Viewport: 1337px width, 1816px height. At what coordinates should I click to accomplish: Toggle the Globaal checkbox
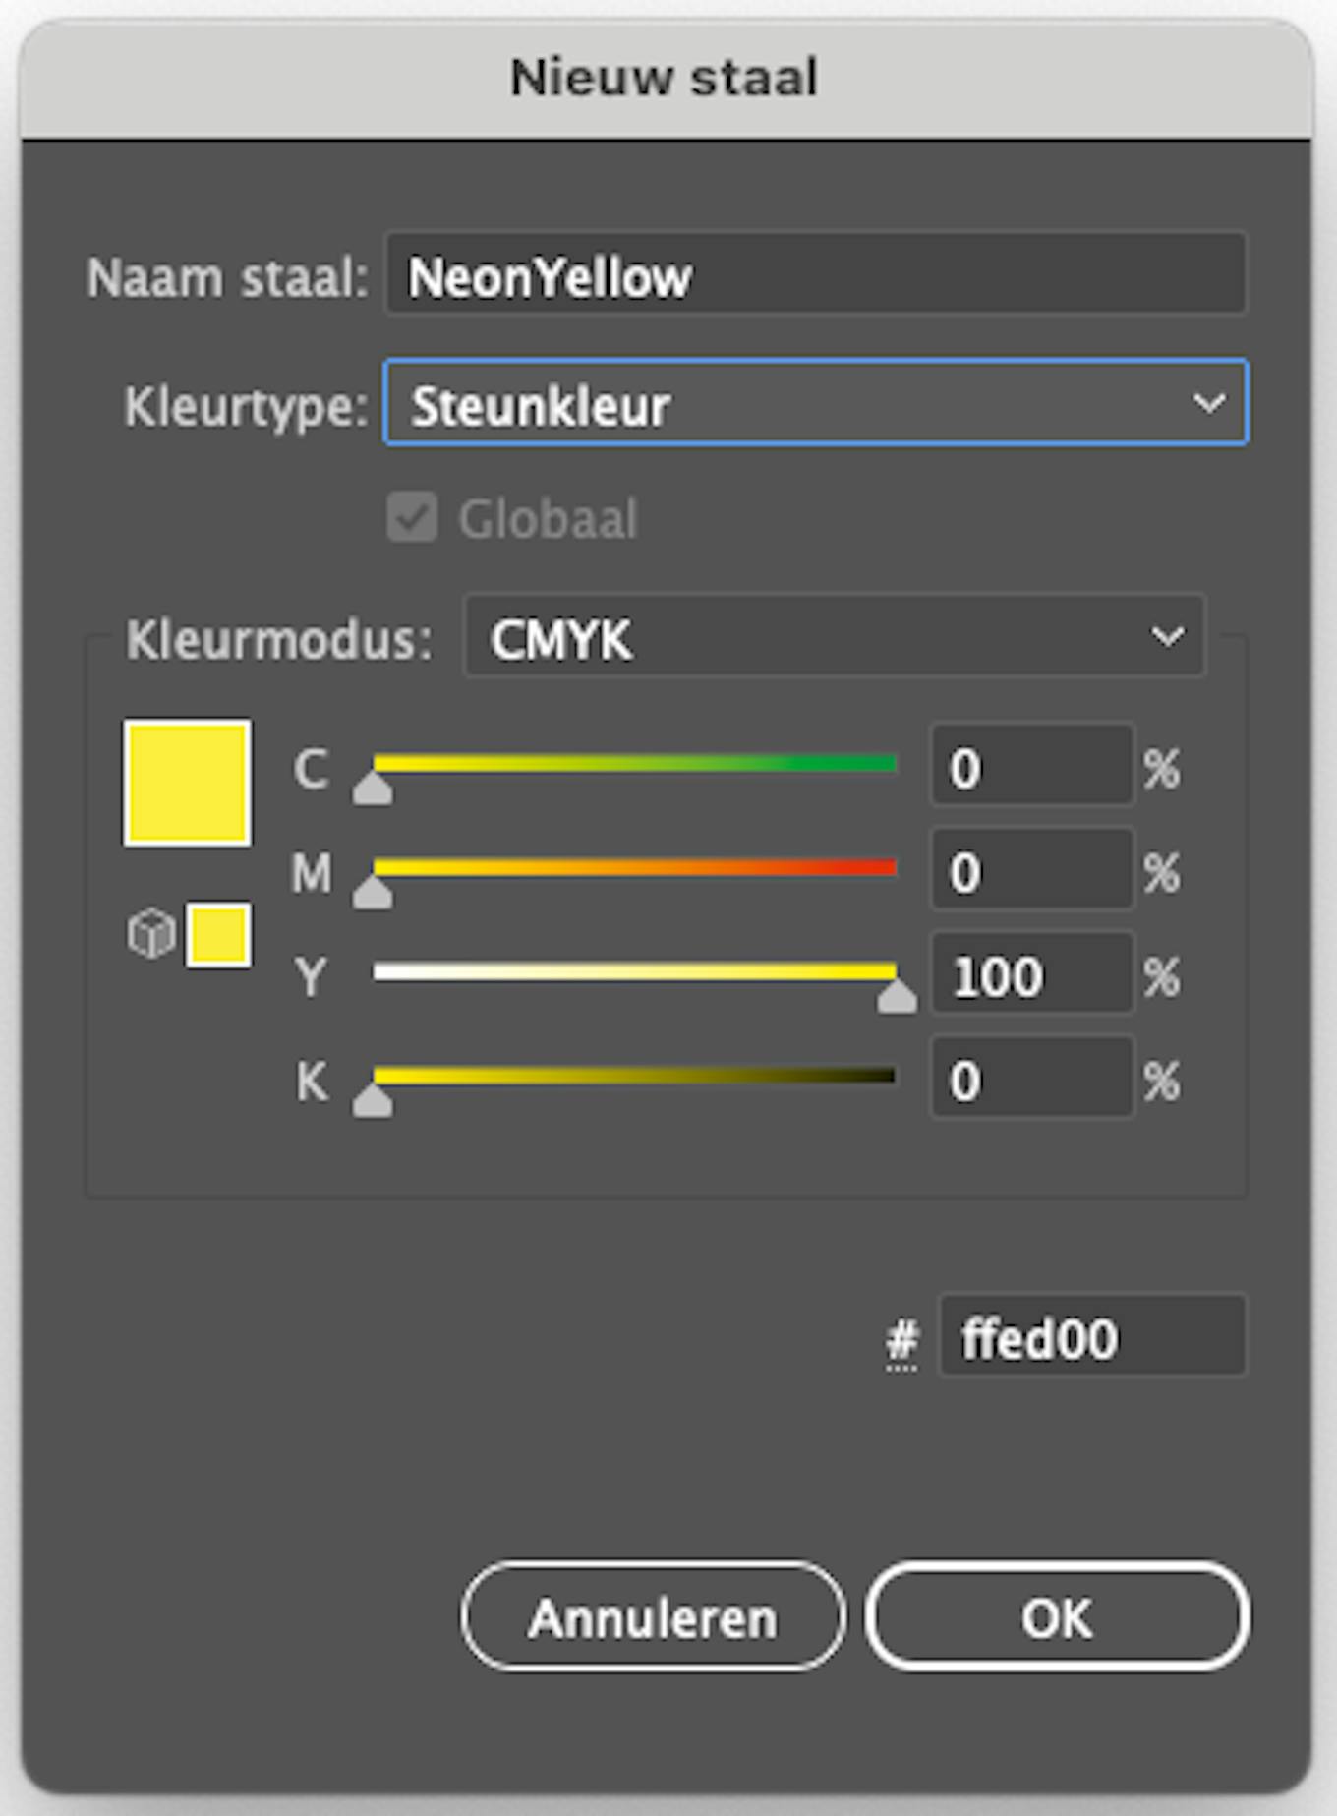click(412, 518)
